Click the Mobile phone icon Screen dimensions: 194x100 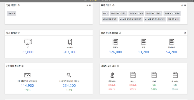(x=70, y=42)
